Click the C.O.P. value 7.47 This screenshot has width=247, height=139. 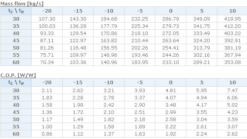click(232, 91)
